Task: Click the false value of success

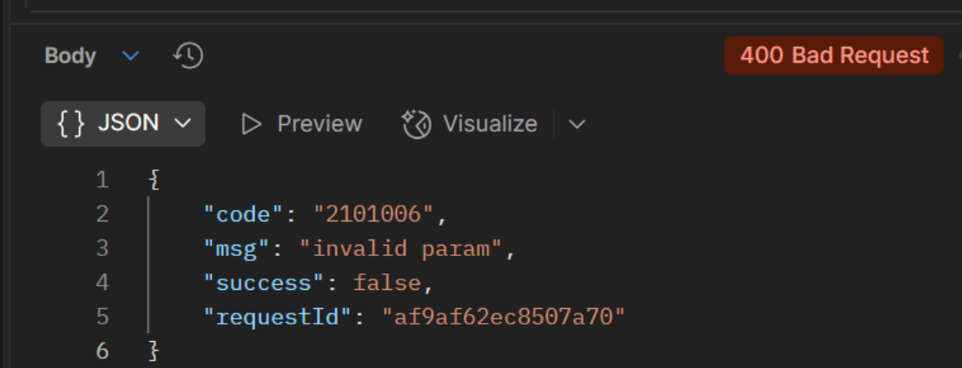Action: [386, 283]
